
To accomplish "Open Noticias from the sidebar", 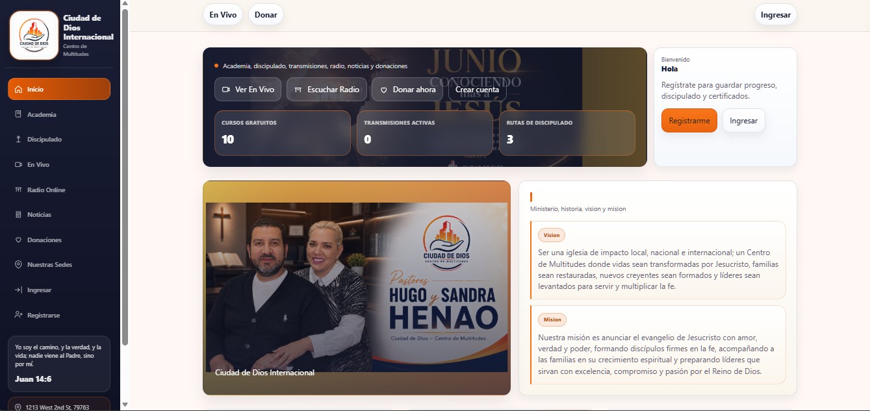I will 59,214.
